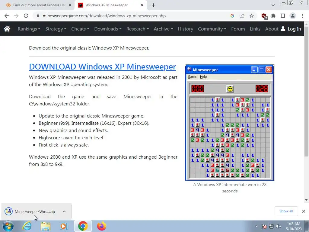Click DOWNLOAD Windows XP Minesweeper link
Image resolution: width=309 pixels, height=232 pixels.
(102, 67)
